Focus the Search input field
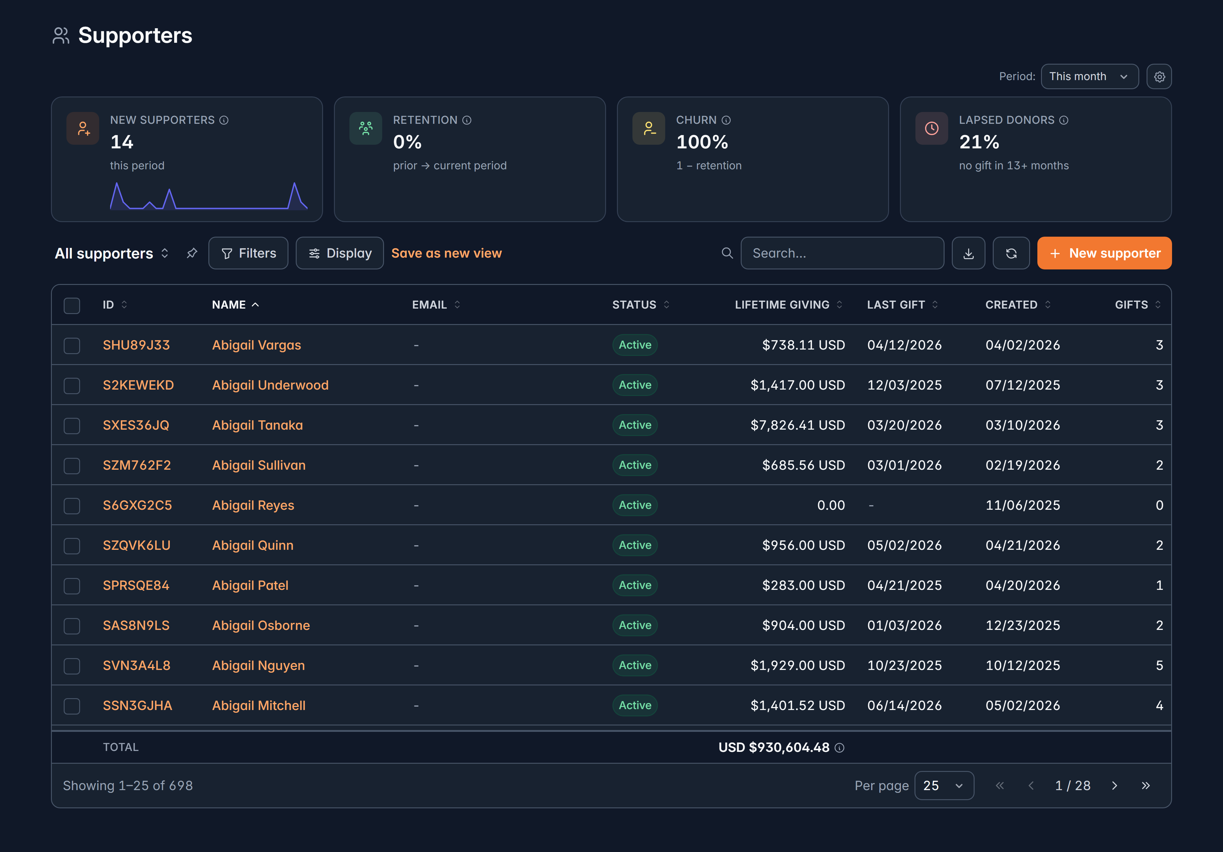 coord(842,253)
